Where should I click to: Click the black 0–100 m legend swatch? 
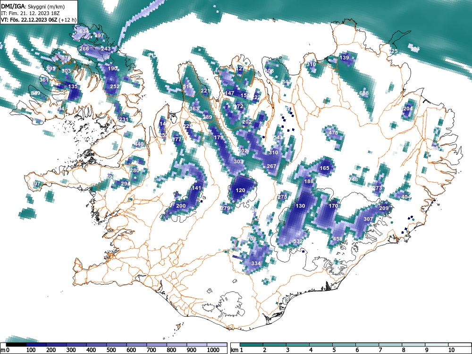[16, 345]
